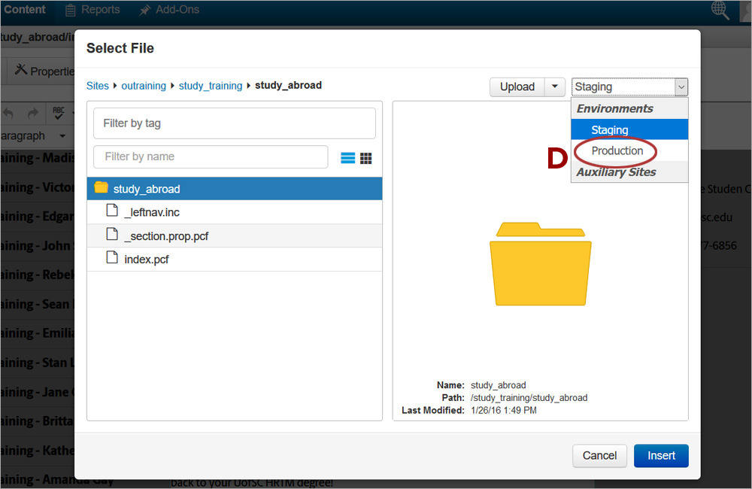Select the _leftnav.inc file

pyautogui.click(x=235, y=212)
